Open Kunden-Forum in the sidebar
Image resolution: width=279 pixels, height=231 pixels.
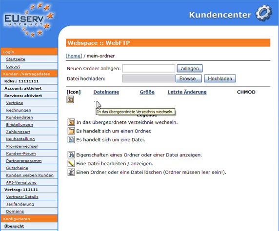[x=21, y=154]
